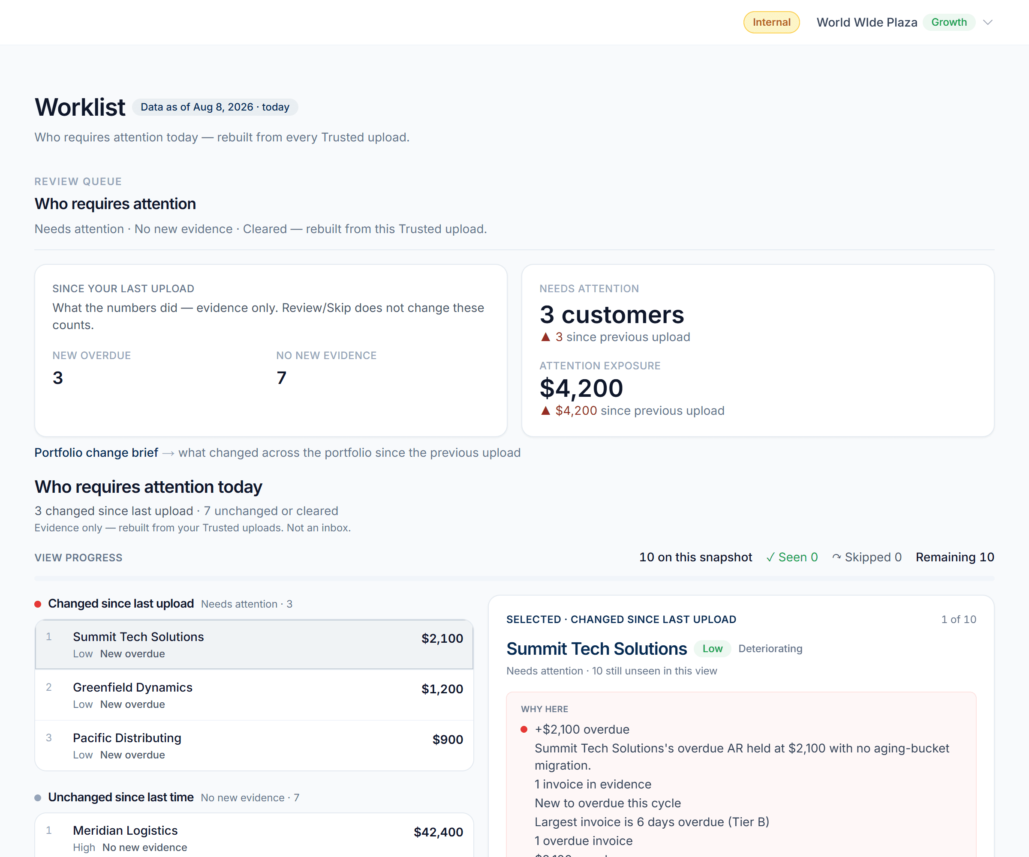Click the New to overdue this cycle line
Screen dimensions: 1029x857
pyautogui.click(x=608, y=803)
